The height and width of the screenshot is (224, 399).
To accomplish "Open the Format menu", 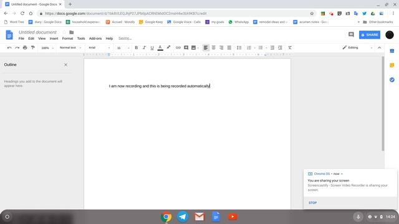I will point(67,39).
